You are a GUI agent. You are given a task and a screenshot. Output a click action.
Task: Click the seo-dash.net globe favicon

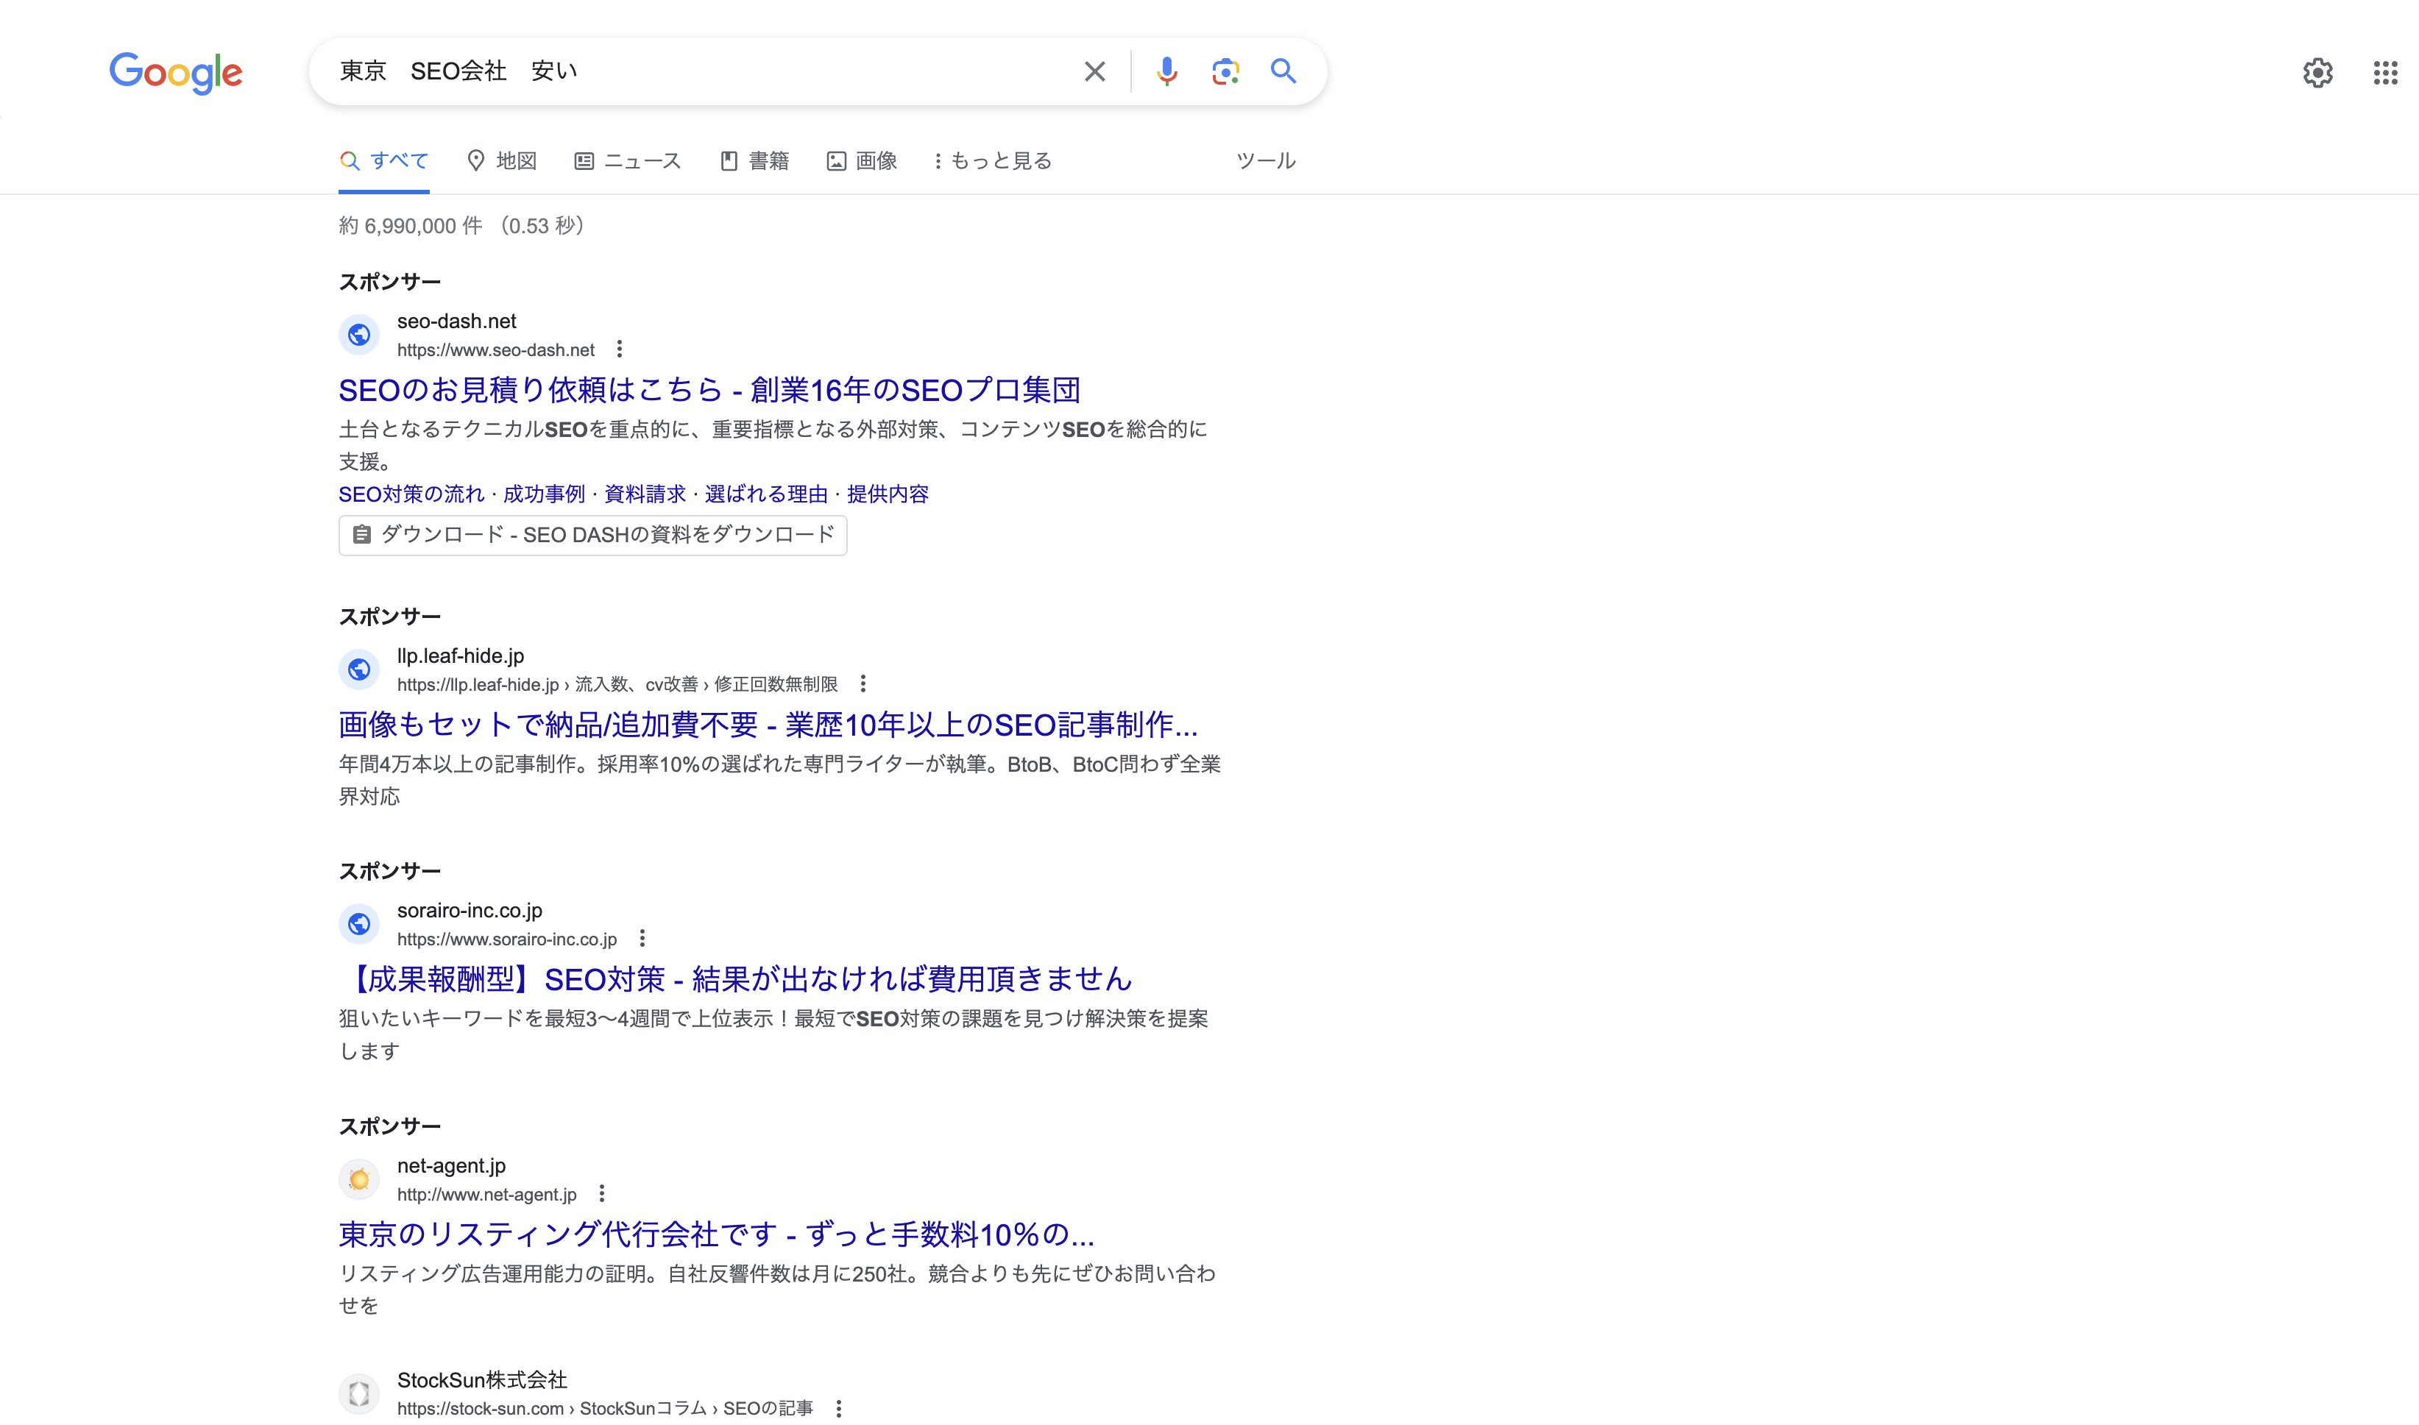(359, 334)
